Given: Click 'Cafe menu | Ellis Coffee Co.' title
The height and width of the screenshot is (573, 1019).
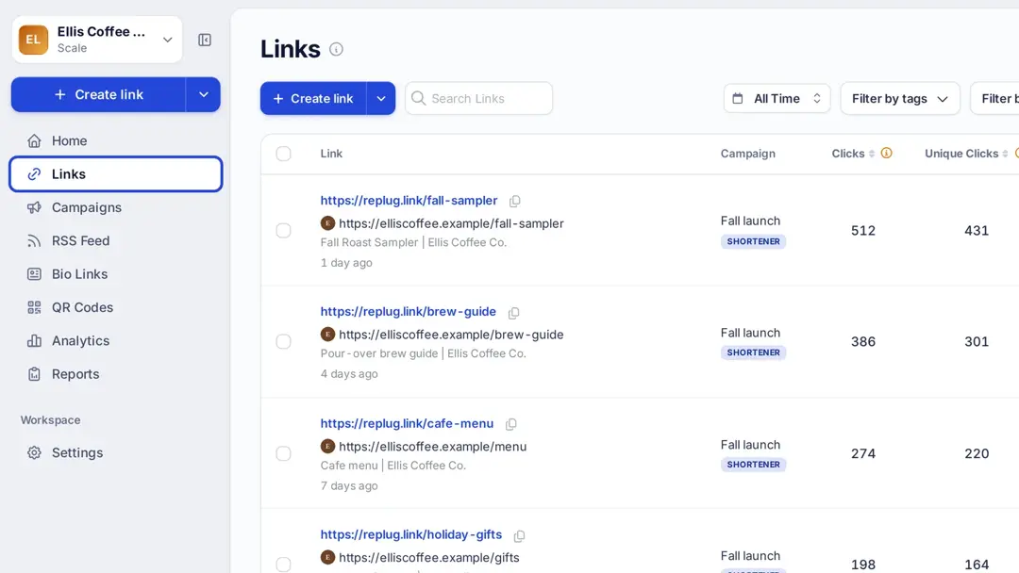Looking at the screenshot, I should [x=393, y=466].
